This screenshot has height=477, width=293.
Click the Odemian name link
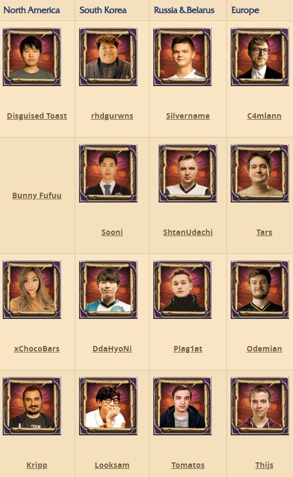coord(264,349)
